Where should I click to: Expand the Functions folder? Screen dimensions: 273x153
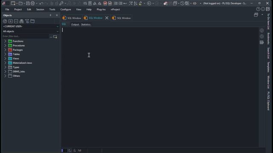(x=5, y=41)
